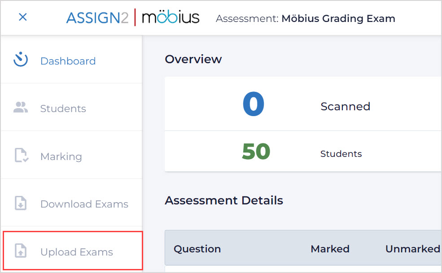
Task: Click the ASSIGN2 logo
Action: coord(97,18)
